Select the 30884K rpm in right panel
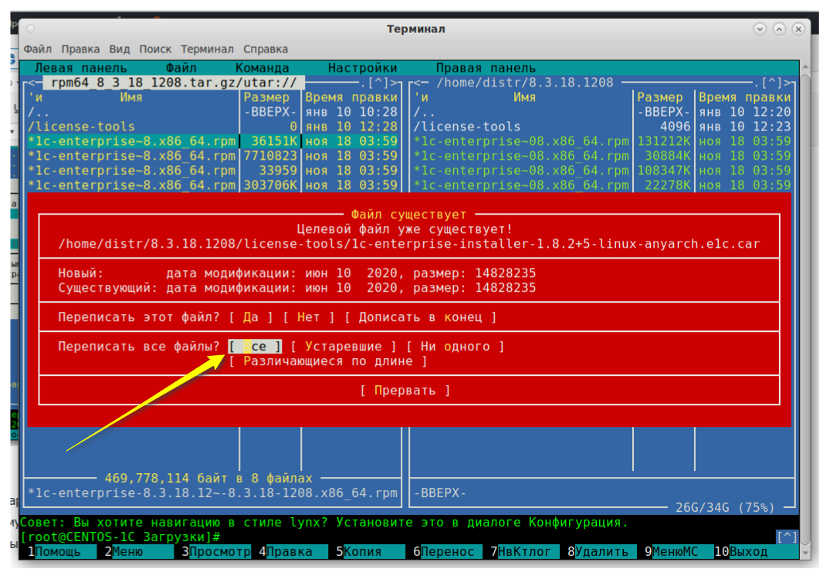This screenshot has height=572, width=823. (x=602, y=157)
